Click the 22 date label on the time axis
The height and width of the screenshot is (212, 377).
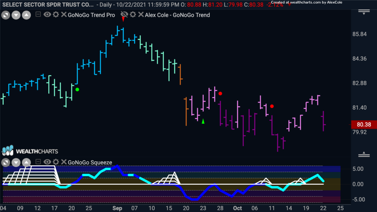point(323,208)
